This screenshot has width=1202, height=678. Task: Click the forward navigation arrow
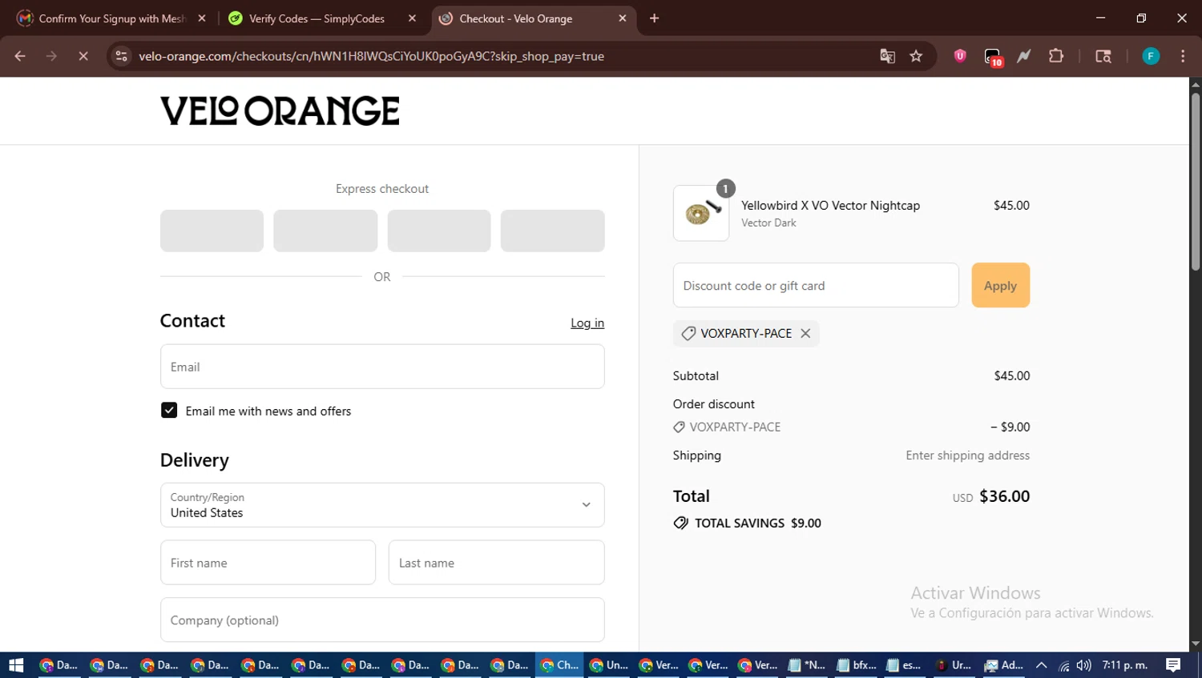point(51,56)
